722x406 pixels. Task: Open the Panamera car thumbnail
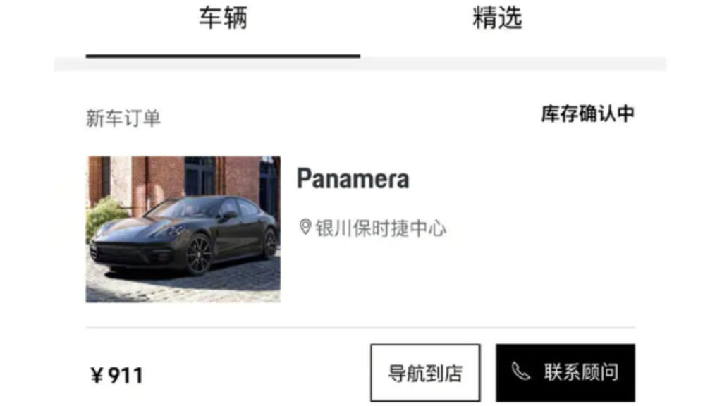click(183, 229)
